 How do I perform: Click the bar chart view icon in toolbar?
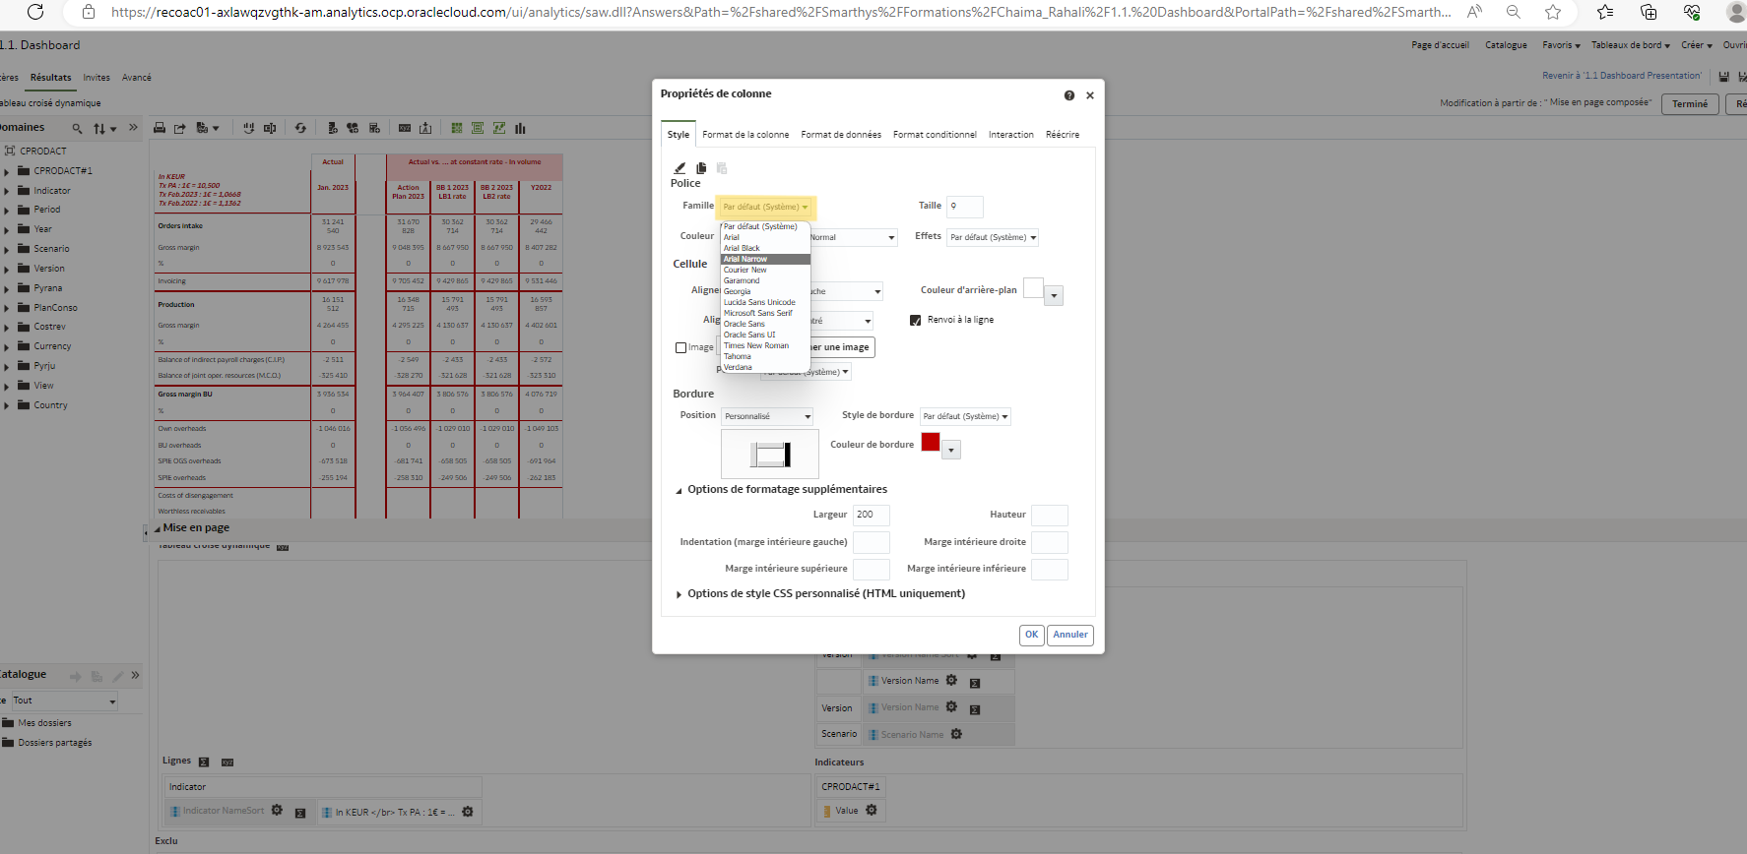(520, 128)
